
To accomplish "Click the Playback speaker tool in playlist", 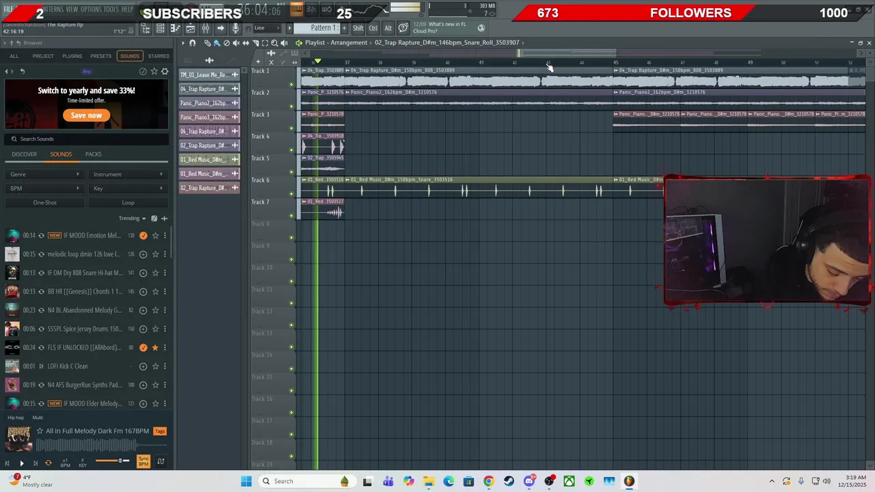I will (x=284, y=43).
